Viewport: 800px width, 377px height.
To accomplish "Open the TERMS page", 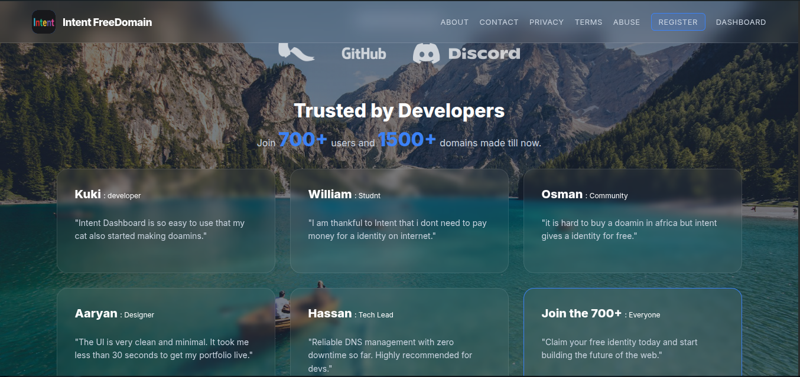I will point(588,22).
